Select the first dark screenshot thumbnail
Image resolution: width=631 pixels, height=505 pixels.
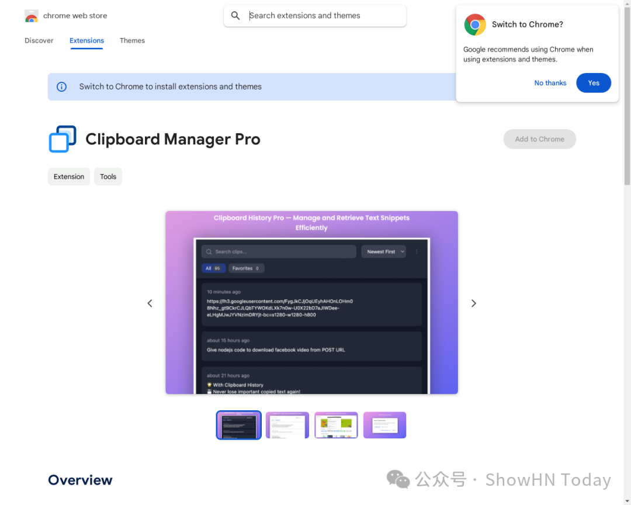[238, 425]
